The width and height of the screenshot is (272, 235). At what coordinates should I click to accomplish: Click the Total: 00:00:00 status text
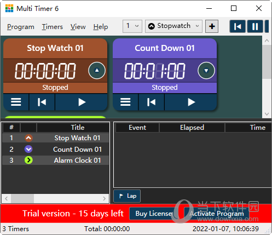tap(107, 229)
